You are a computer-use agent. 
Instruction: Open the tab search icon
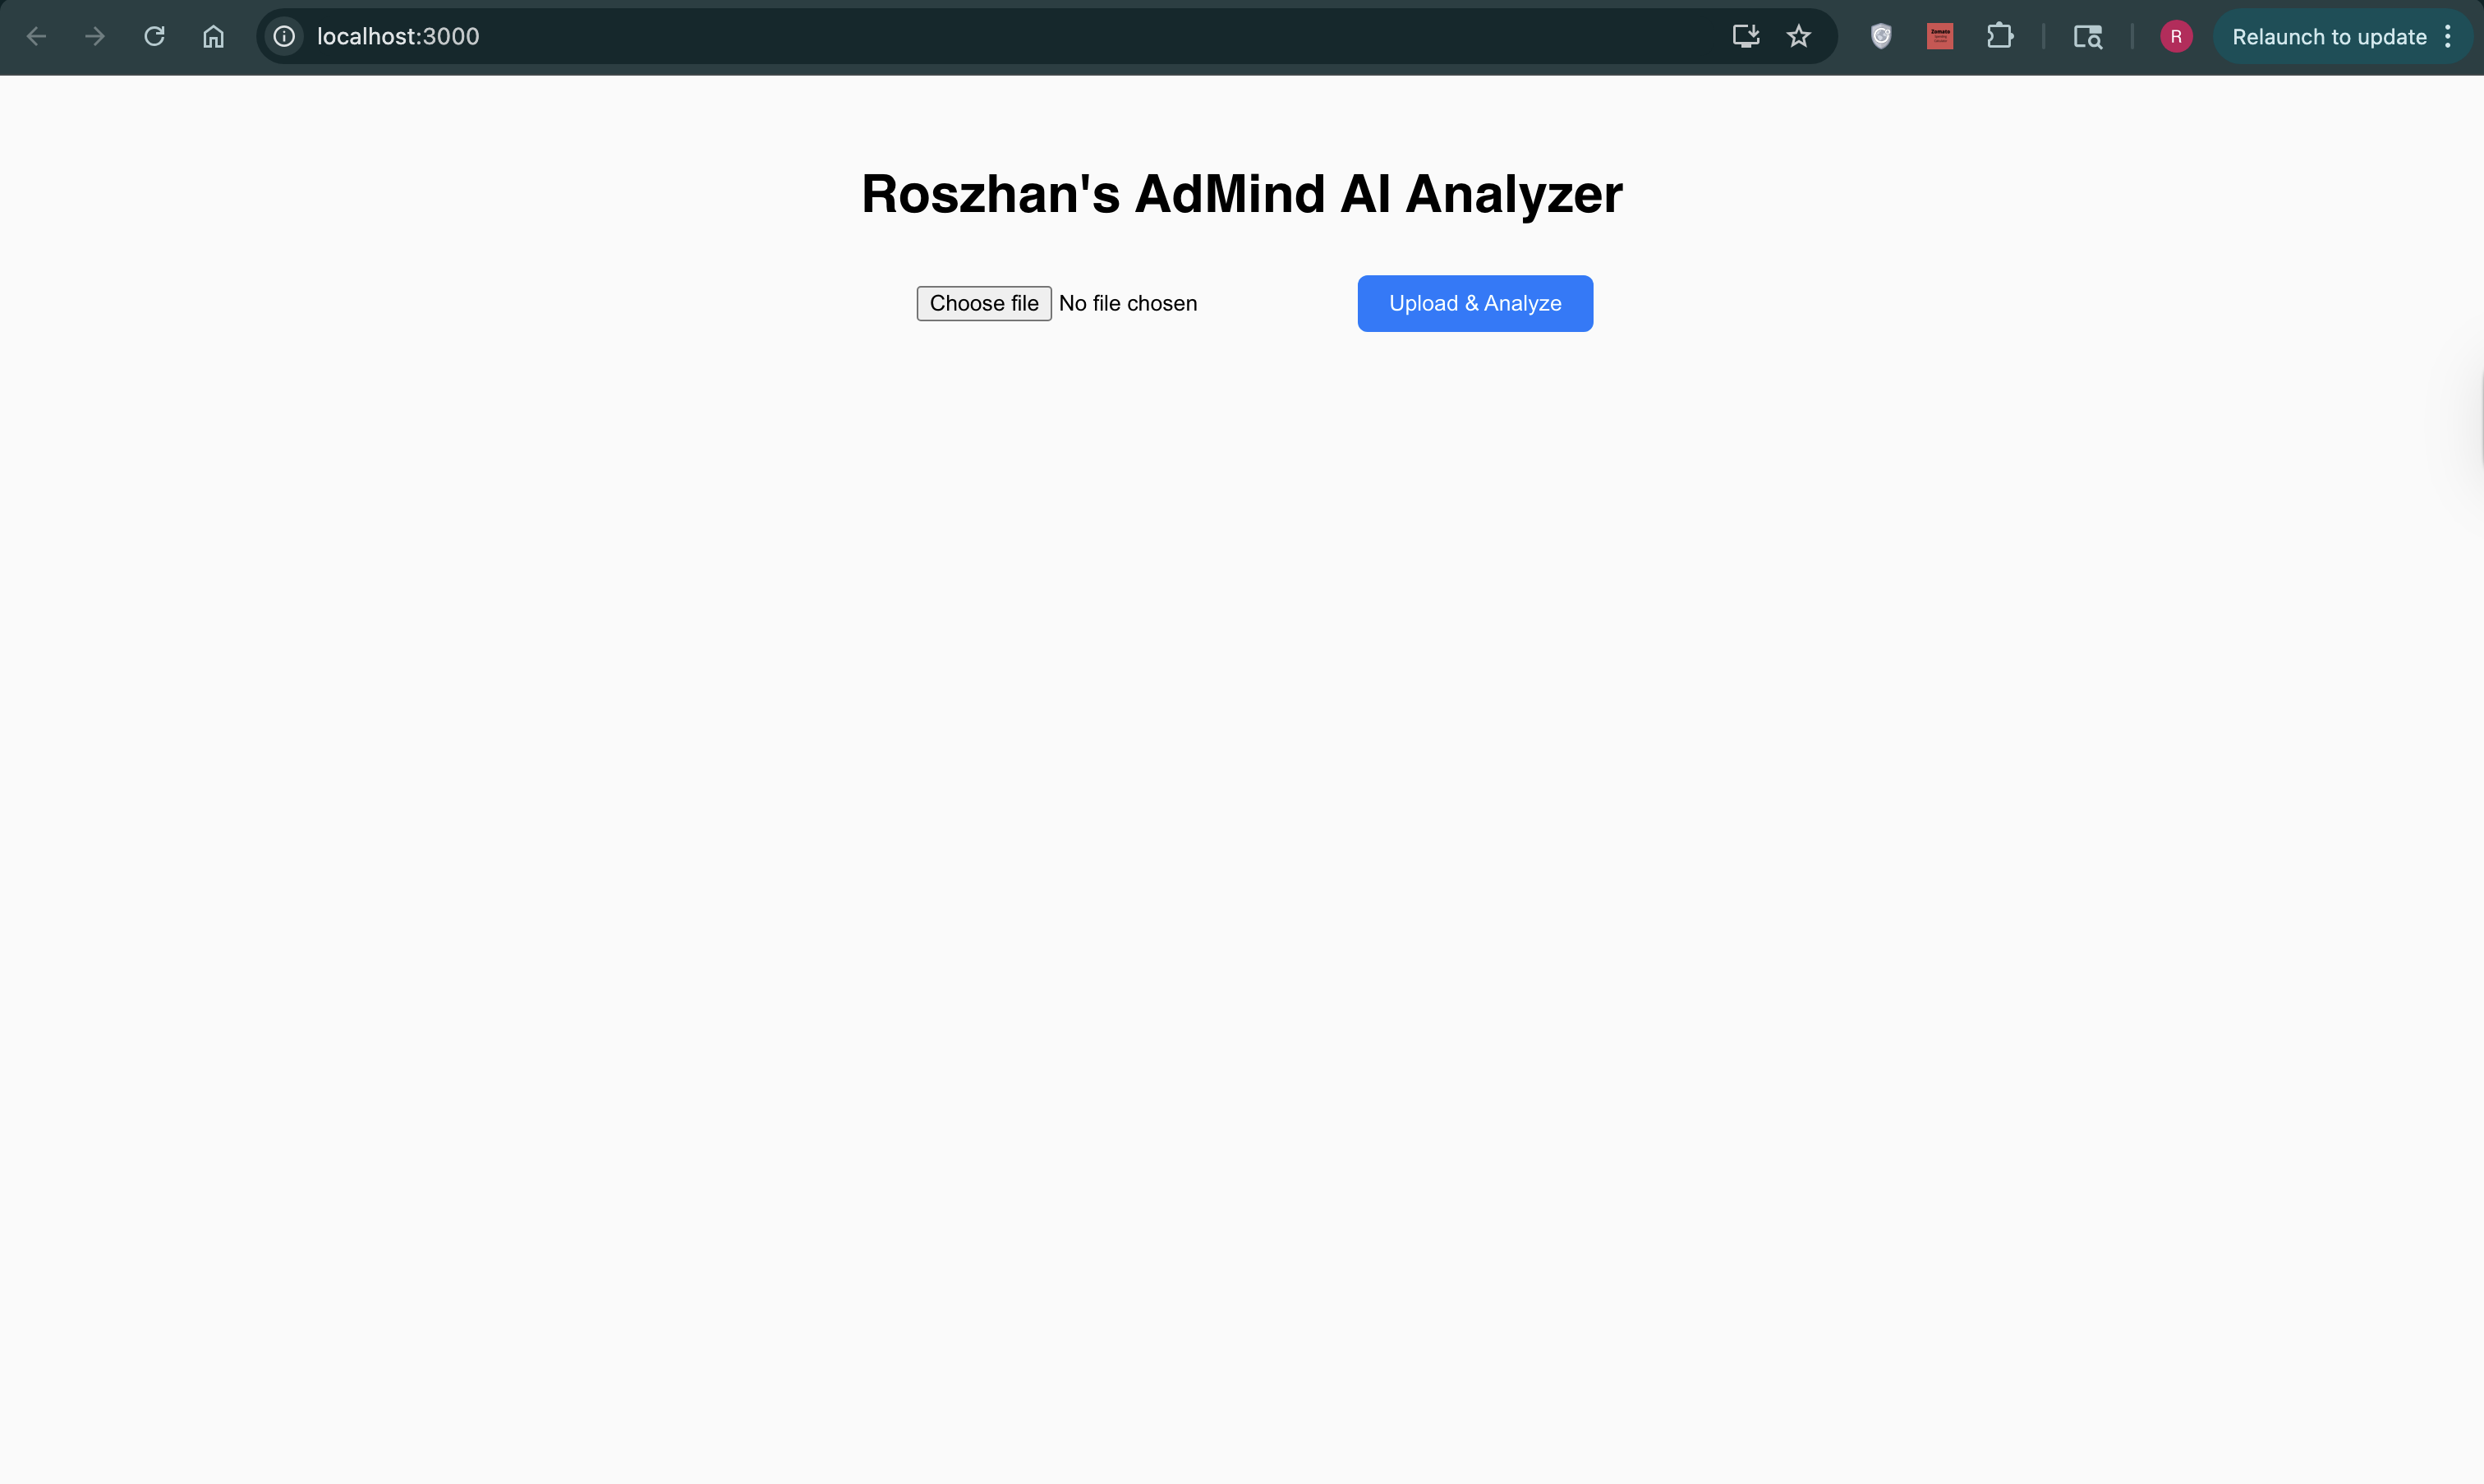(2087, 37)
